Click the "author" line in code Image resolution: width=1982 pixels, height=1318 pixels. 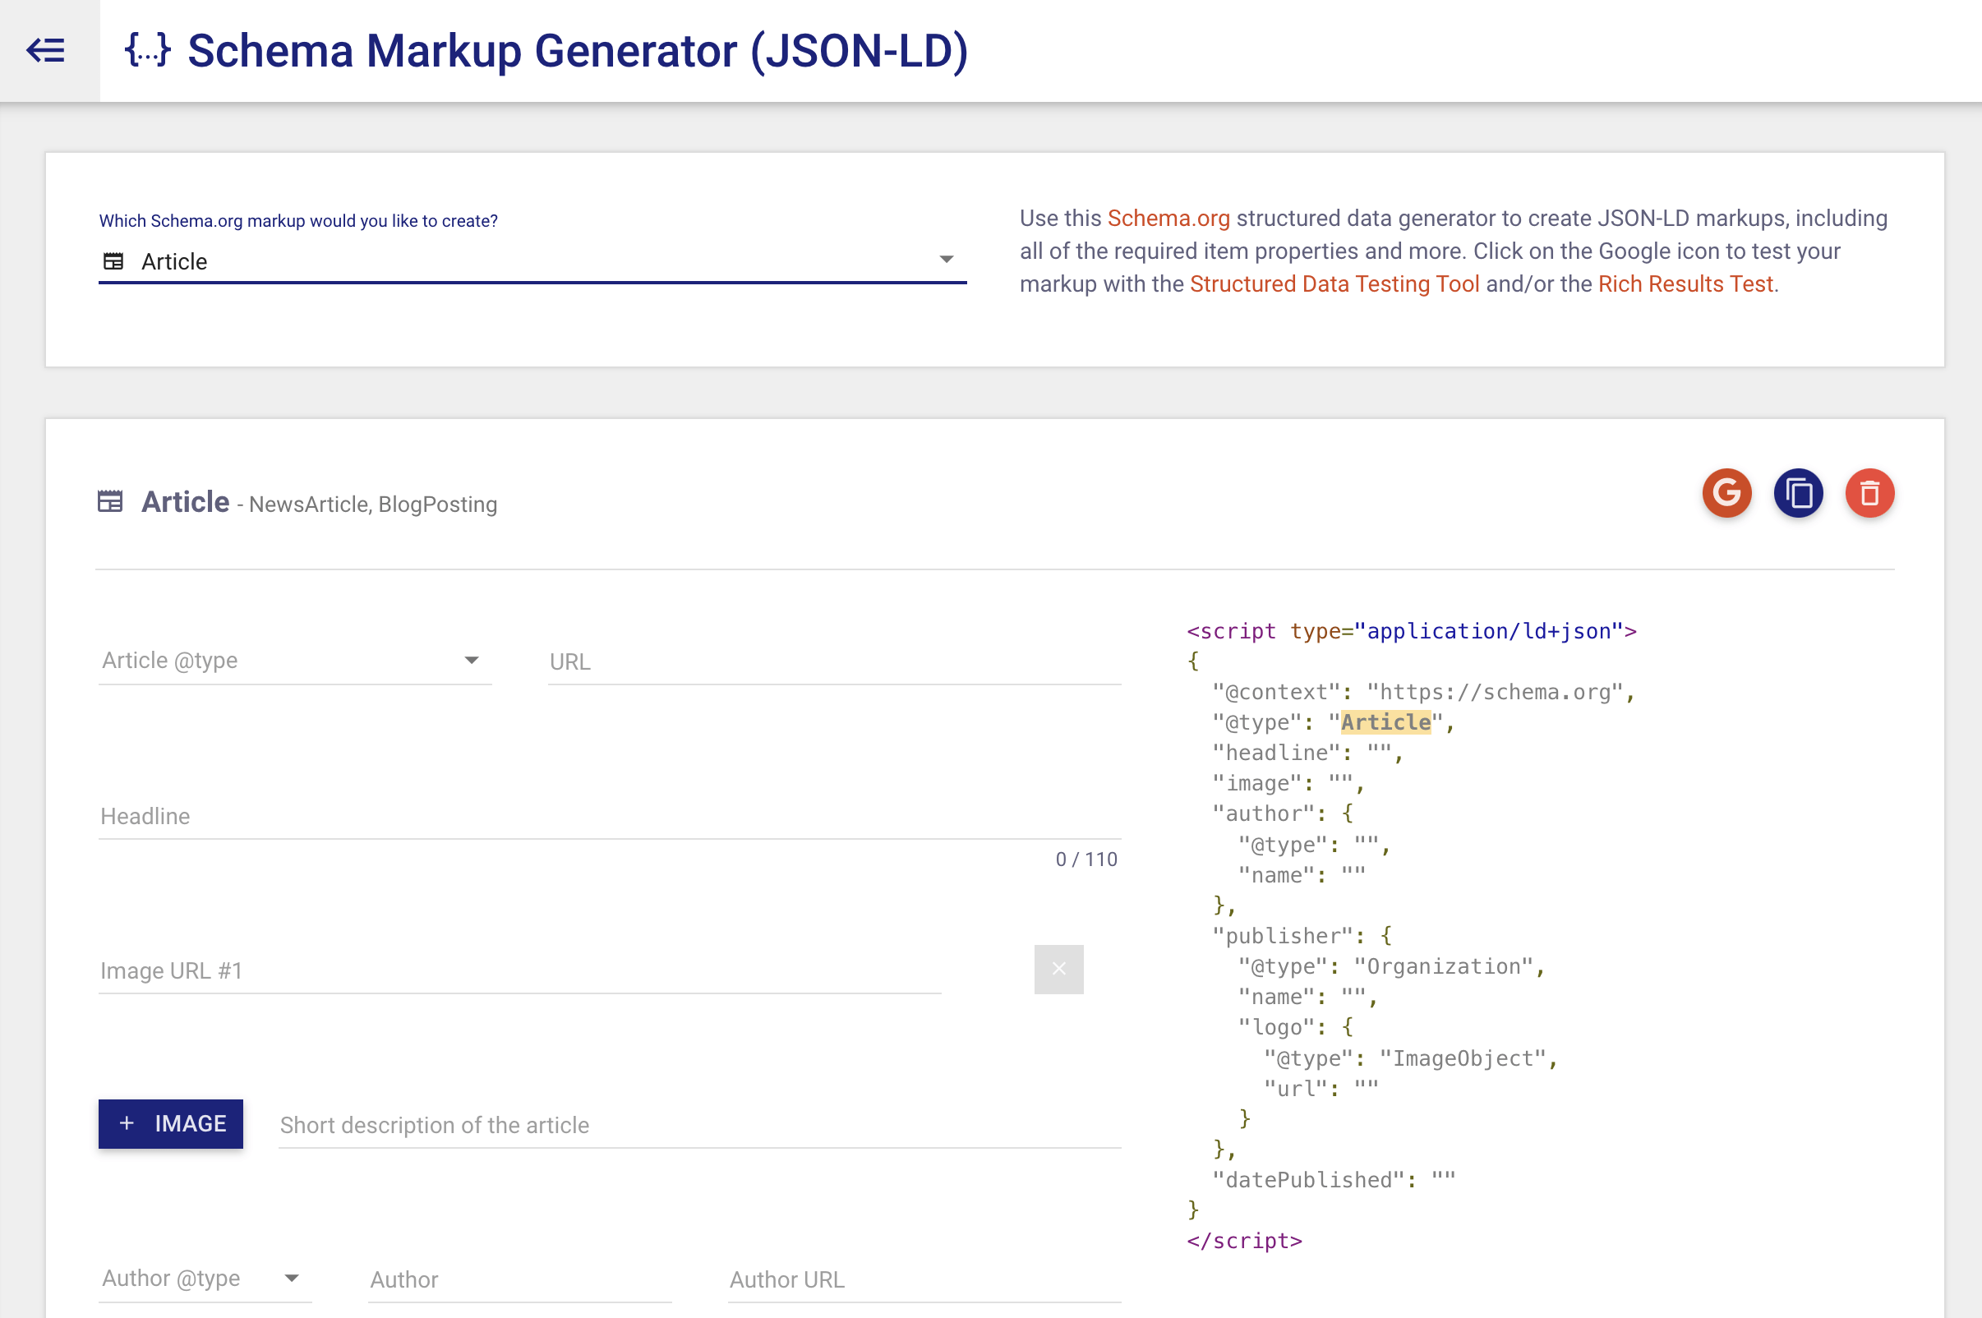click(x=1283, y=813)
